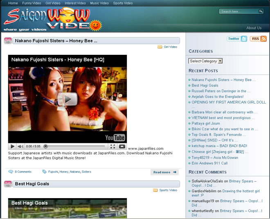Screen dimensions: 270x219
Task: Open the About Us page
Action: pos(254,28)
